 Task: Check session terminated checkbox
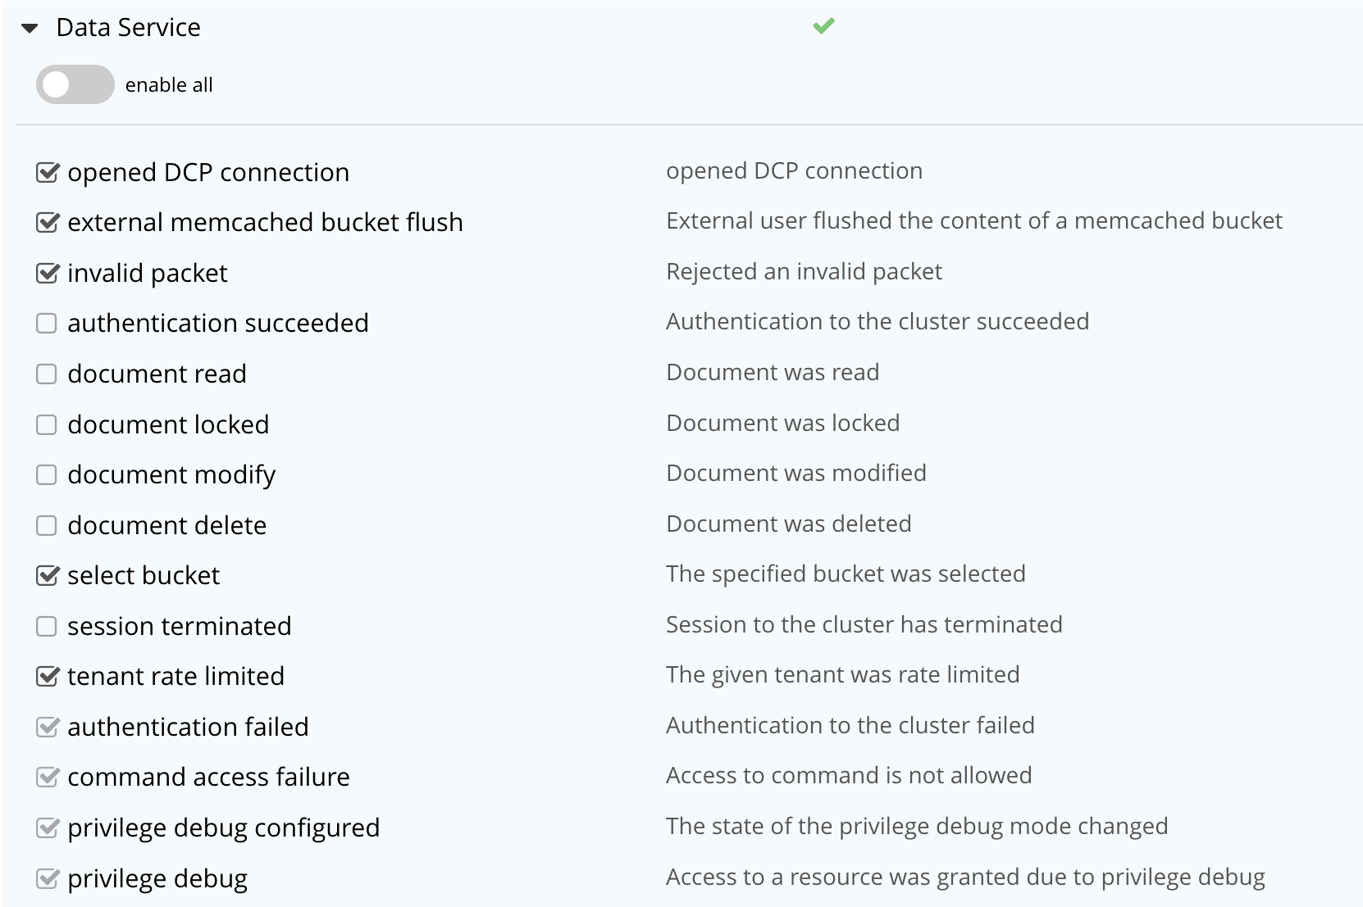click(47, 627)
